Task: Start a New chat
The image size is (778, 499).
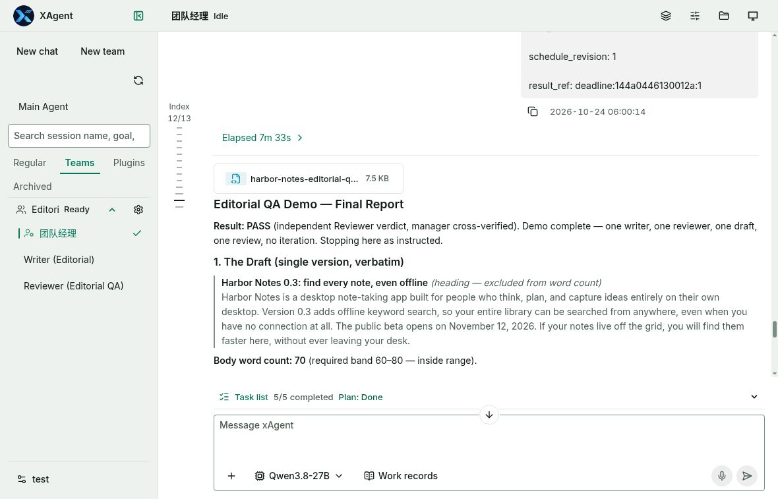Action: 37,51
